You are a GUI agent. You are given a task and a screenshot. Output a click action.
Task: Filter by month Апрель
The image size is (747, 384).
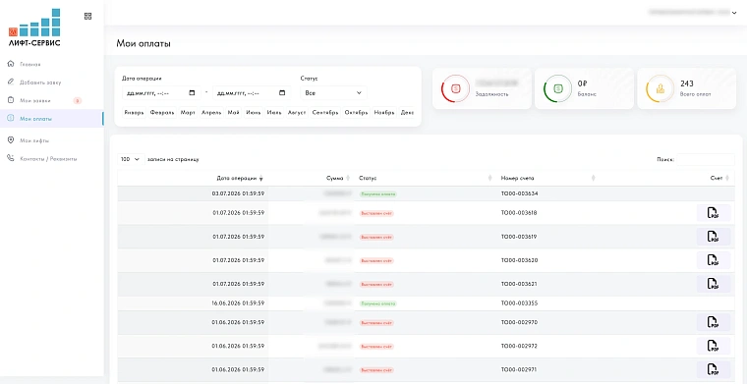pos(211,113)
